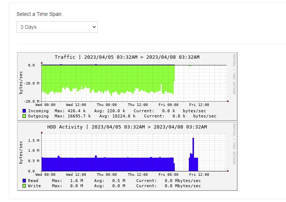Click the Select a Time Span label
Screen dimensions: 286x202
(x=40, y=14)
